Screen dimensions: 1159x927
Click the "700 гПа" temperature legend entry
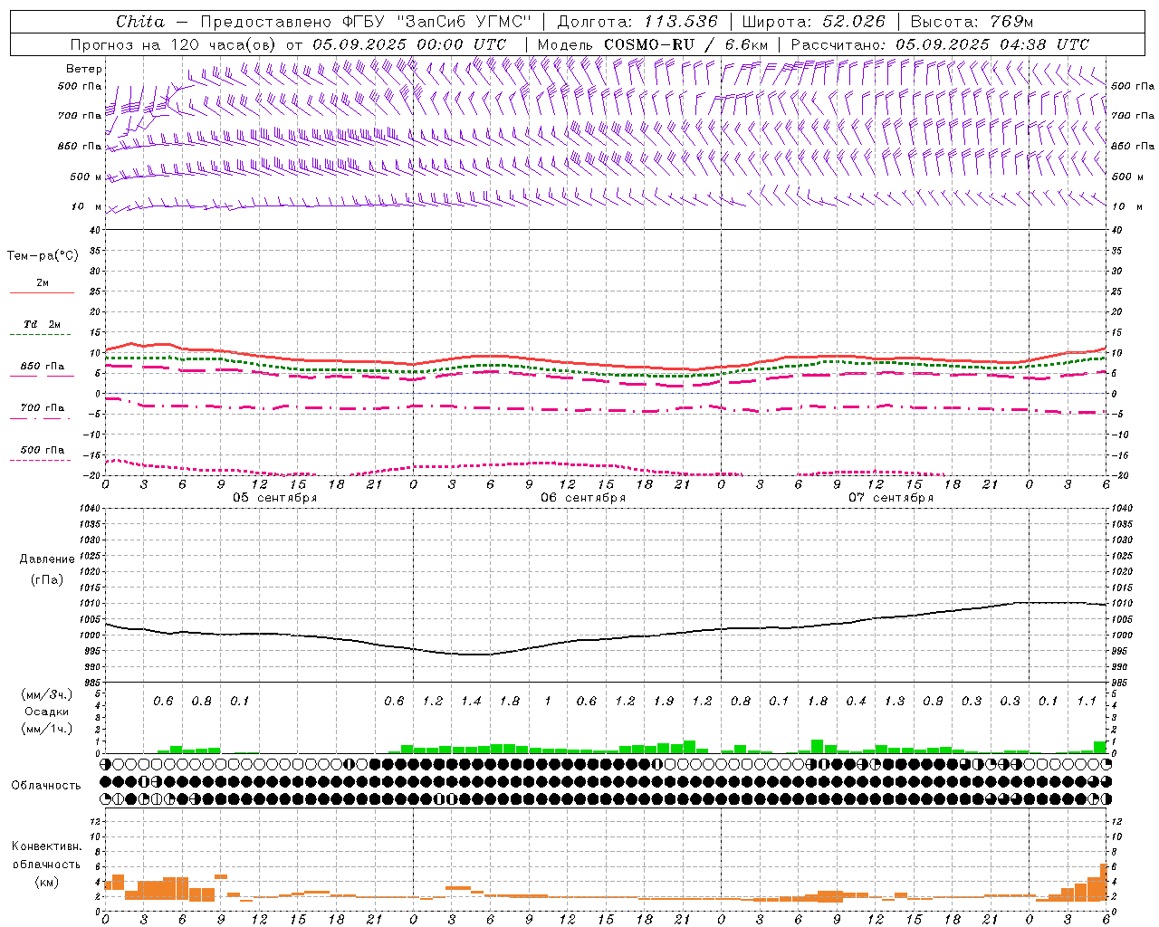(x=43, y=408)
